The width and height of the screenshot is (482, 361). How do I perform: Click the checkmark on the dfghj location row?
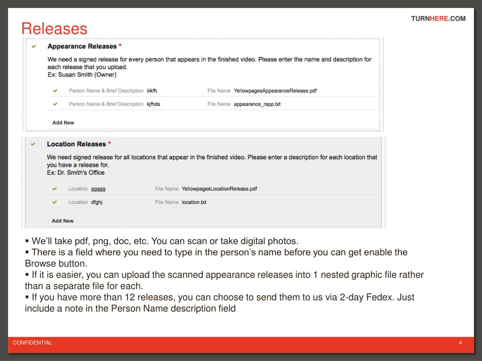click(55, 202)
